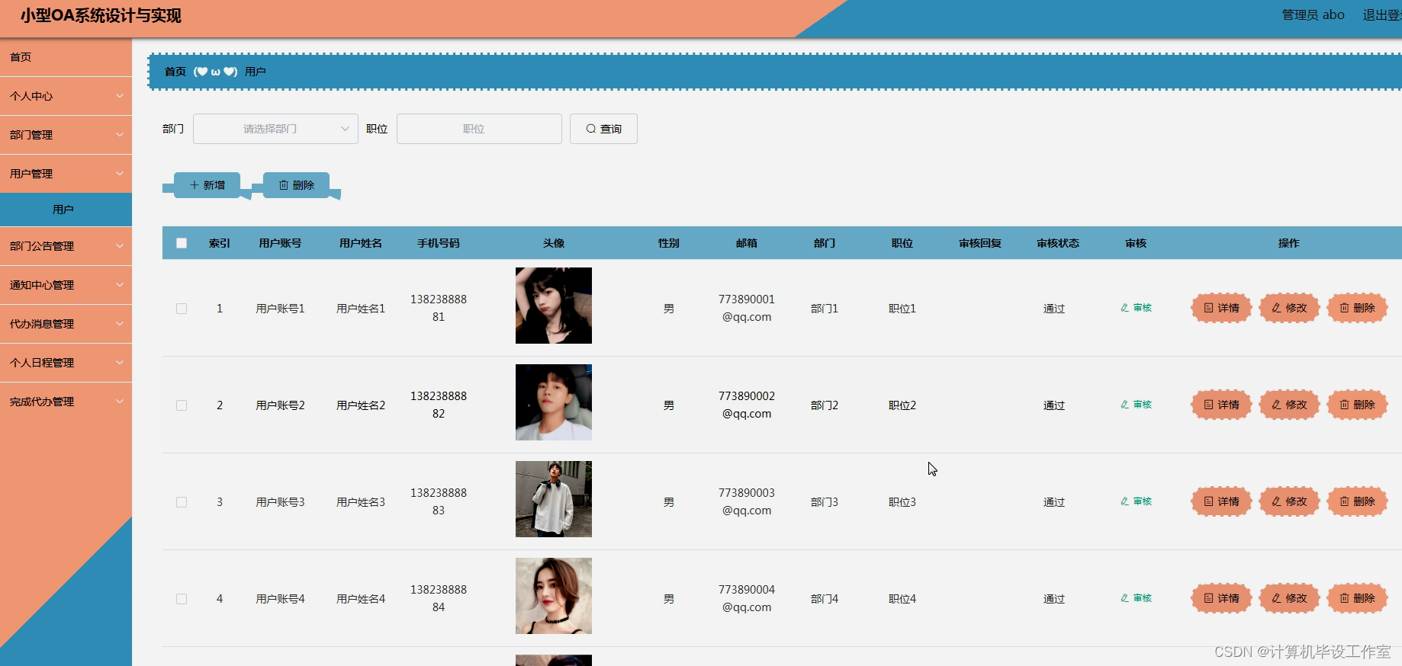Collapse 用户管理 sidebar menu

tap(66, 174)
